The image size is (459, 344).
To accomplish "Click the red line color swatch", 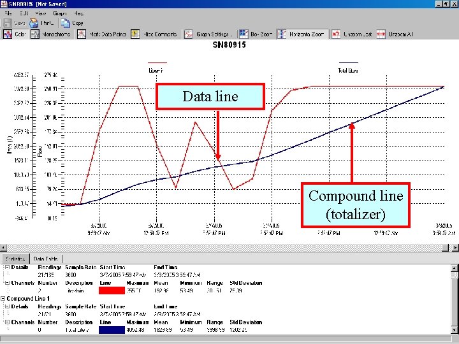I will (x=112, y=290).
